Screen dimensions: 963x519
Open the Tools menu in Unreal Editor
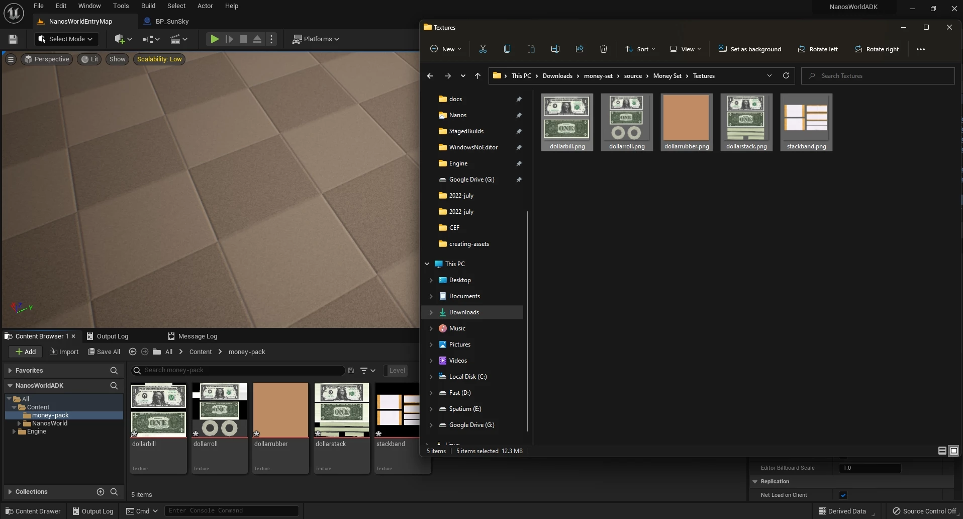click(121, 6)
